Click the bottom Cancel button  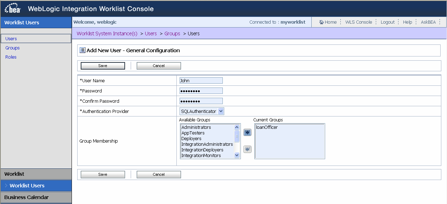point(159,174)
